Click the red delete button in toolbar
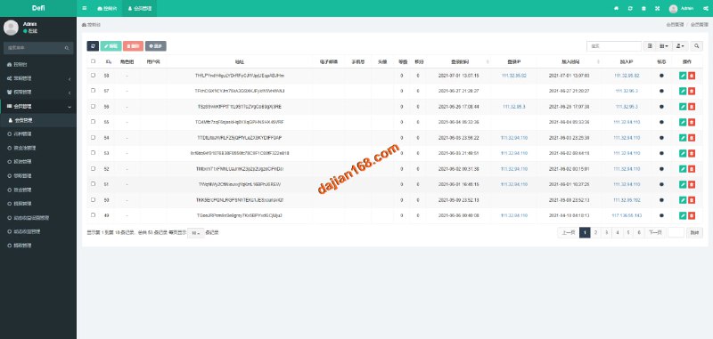The image size is (713, 339). click(x=133, y=46)
